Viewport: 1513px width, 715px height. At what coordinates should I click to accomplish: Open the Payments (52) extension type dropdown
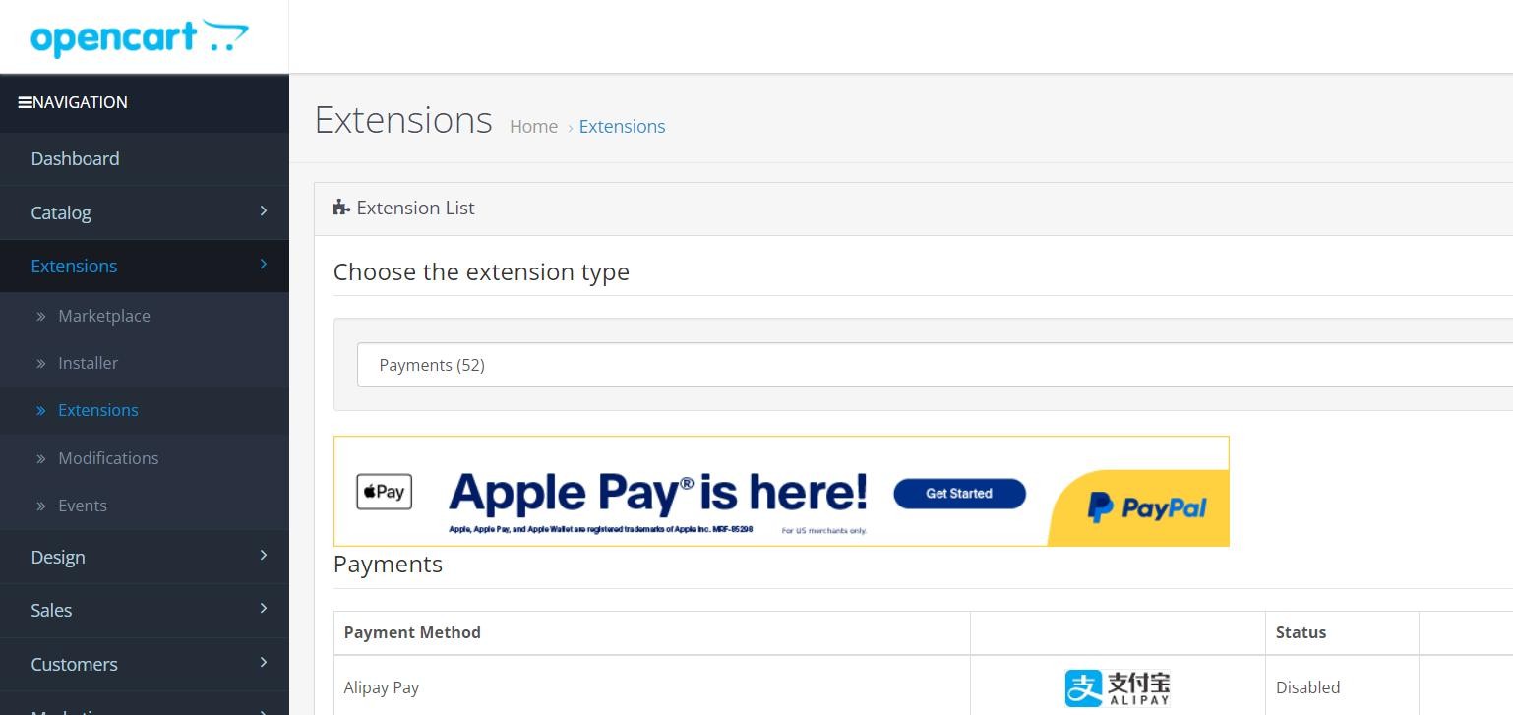(935, 365)
